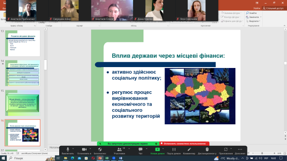This screenshot has height=161, width=287.
Task: Open Windows Start menu
Action: tap(3, 158)
